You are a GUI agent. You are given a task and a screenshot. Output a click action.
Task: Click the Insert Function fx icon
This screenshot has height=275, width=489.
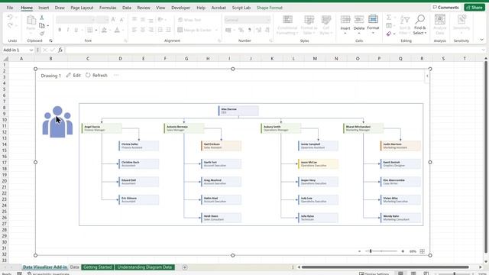pyautogui.click(x=60, y=50)
